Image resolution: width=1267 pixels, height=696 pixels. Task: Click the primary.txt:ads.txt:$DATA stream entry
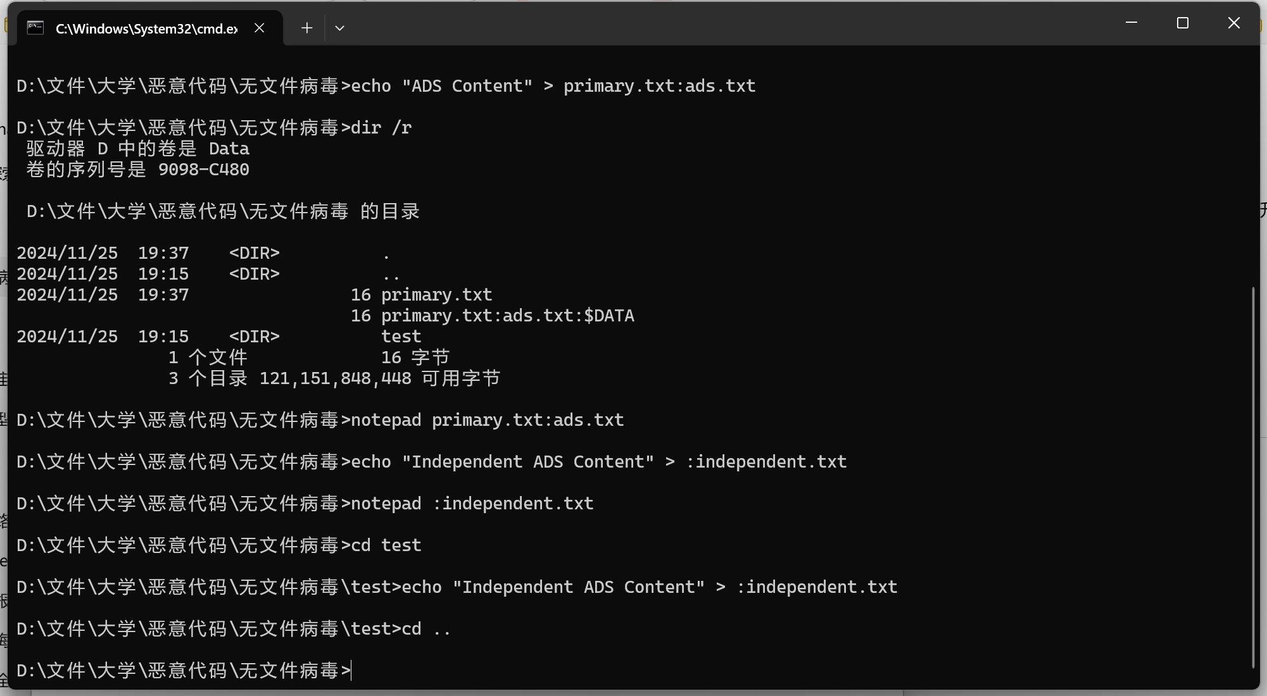508,316
